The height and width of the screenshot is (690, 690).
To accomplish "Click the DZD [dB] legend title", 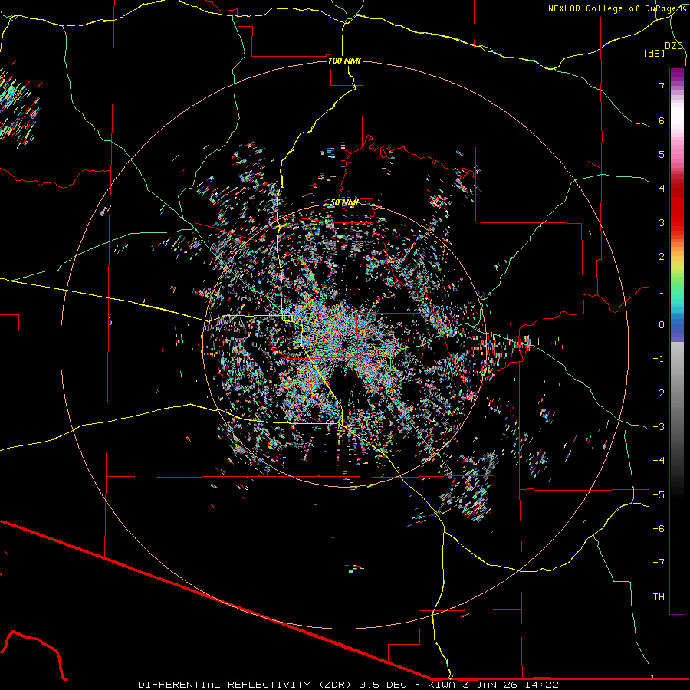I will (664, 49).
